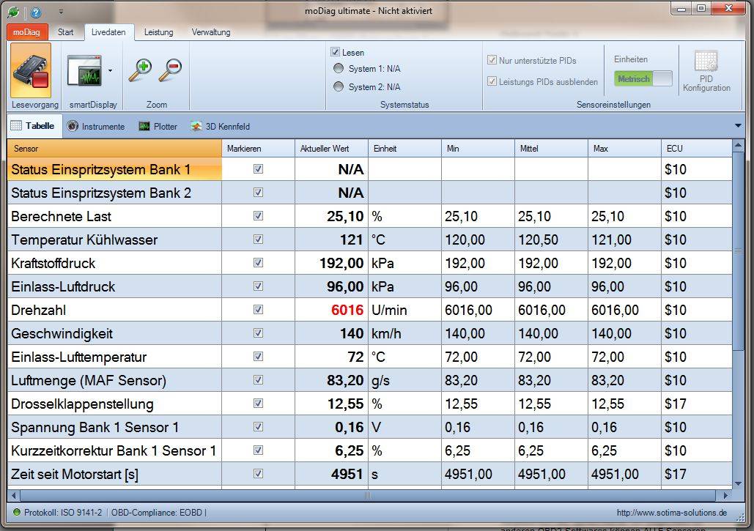This screenshot has height=531, width=754.
Task: Disable Nur unterstützte PIDs
Action: (x=491, y=60)
